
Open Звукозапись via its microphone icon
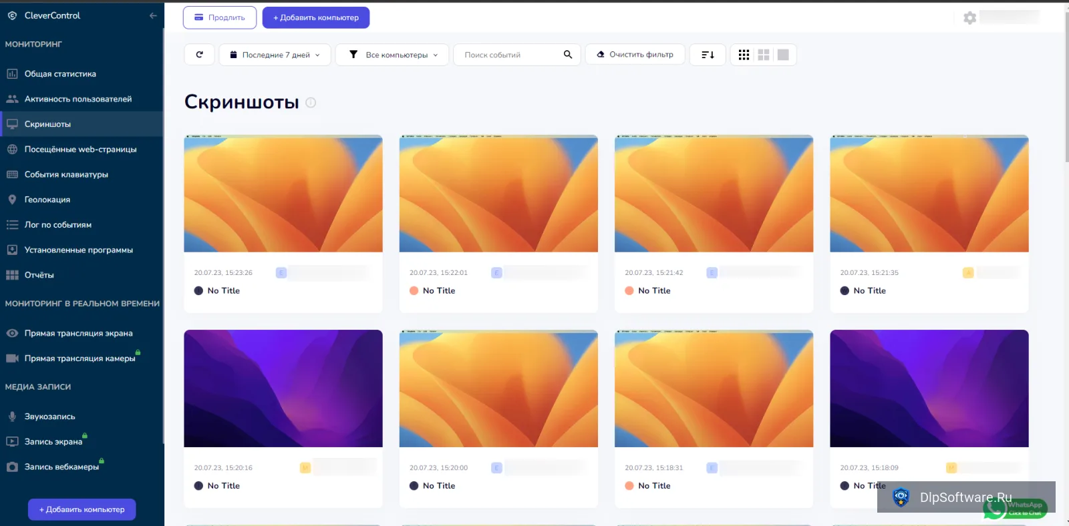[12, 417]
